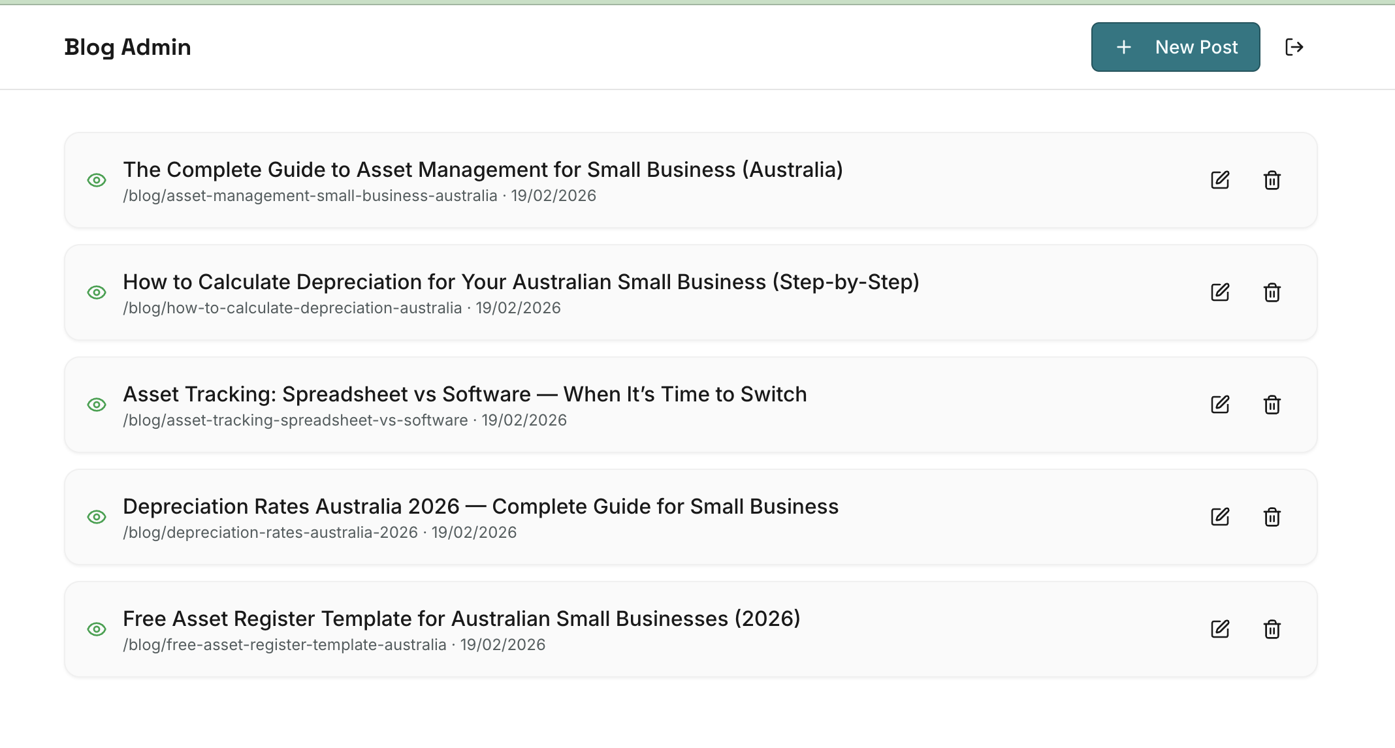Toggle visibility of Calculate Depreciation post
The width and height of the screenshot is (1395, 748).
pos(97,292)
